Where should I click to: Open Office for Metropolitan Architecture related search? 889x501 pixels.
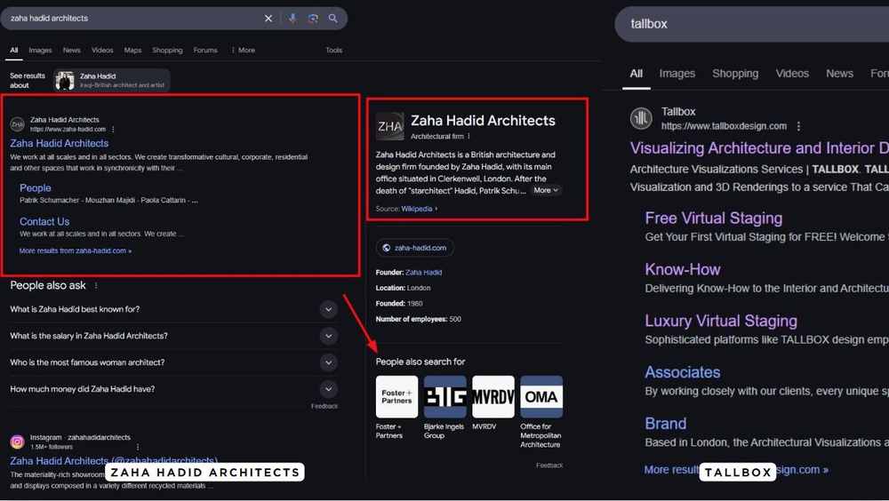tap(541, 412)
